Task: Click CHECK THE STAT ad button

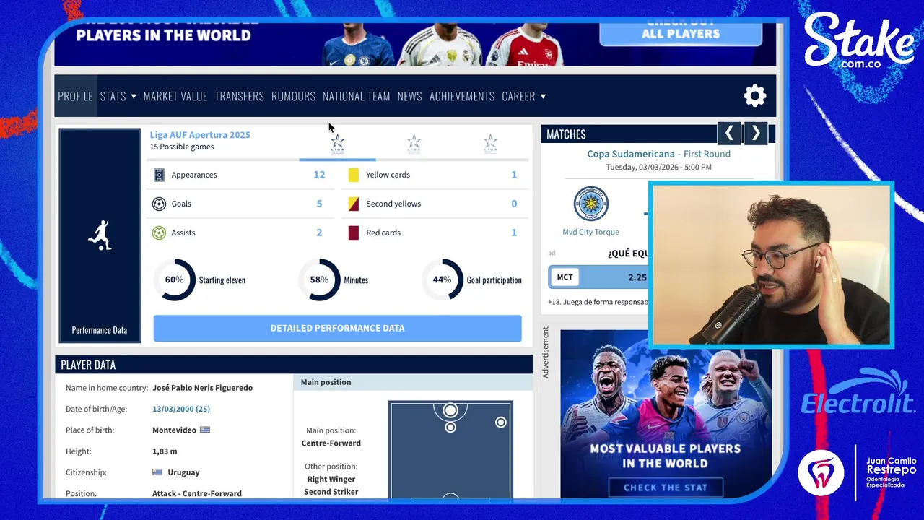Action: point(666,487)
